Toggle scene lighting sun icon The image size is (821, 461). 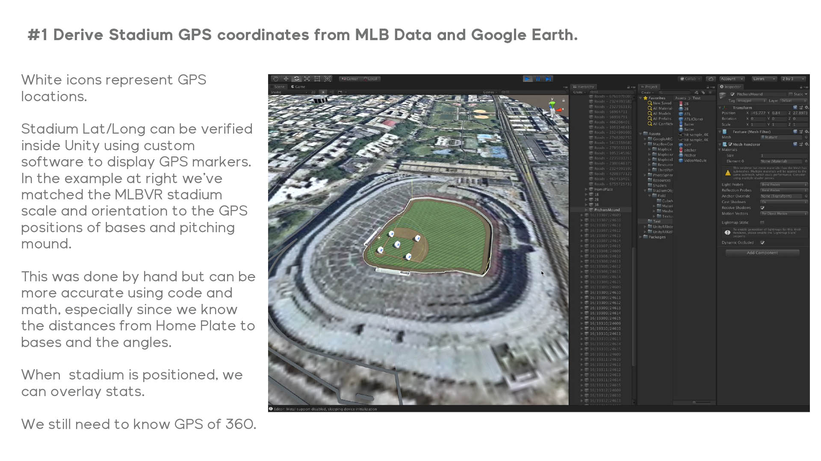tap(323, 92)
